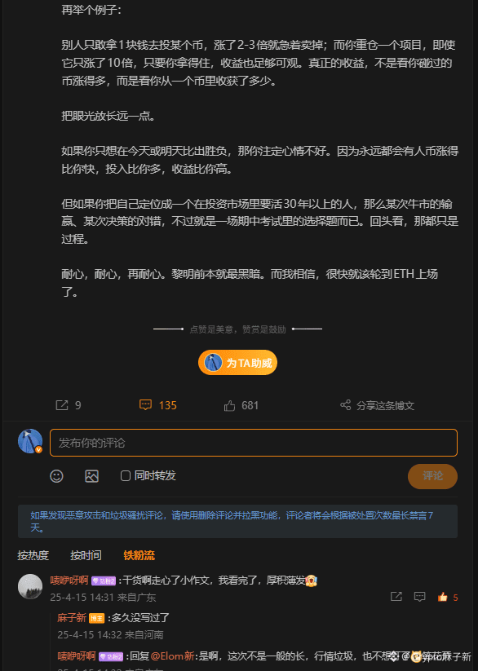Submit with the 评论 button
The image size is (478, 671).
pos(432,476)
